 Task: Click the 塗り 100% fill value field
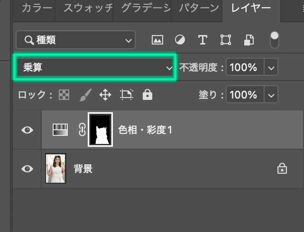[x=245, y=95]
